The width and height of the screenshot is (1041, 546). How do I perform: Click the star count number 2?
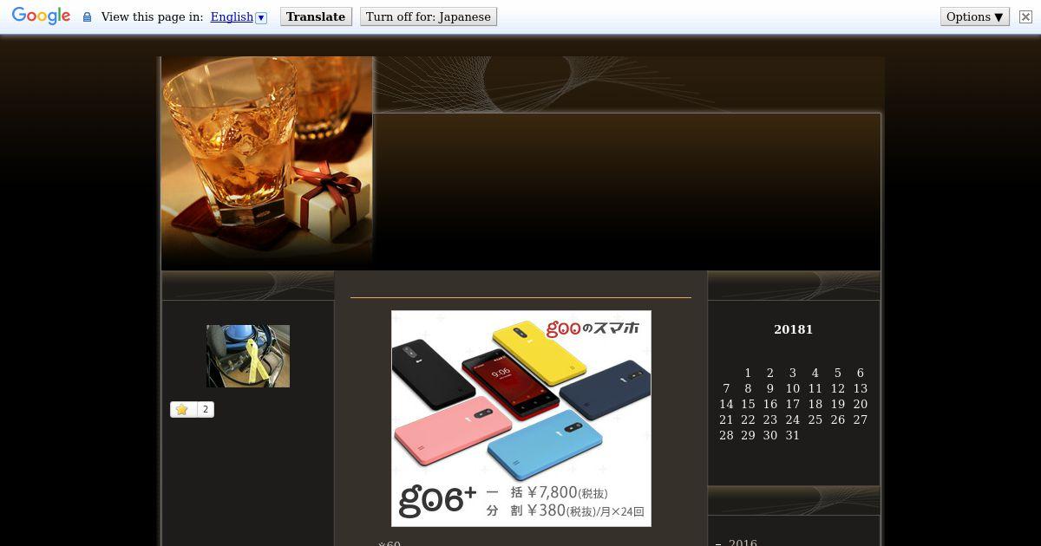206,409
